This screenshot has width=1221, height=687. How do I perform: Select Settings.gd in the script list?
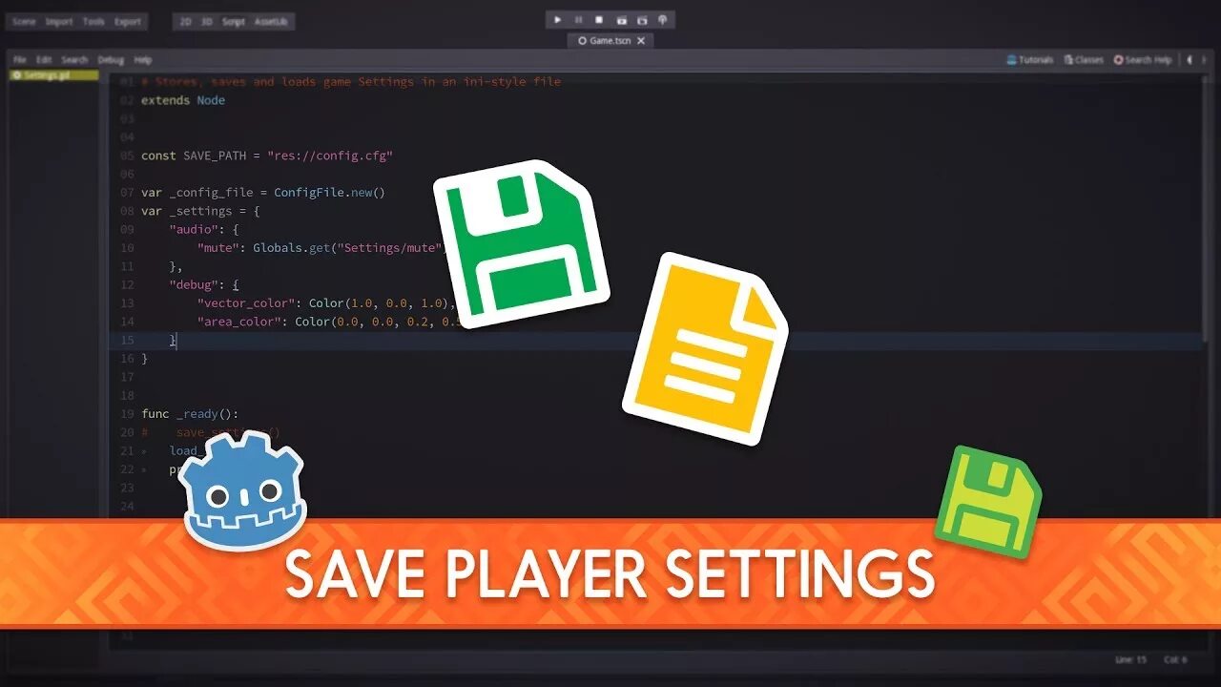(54, 75)
